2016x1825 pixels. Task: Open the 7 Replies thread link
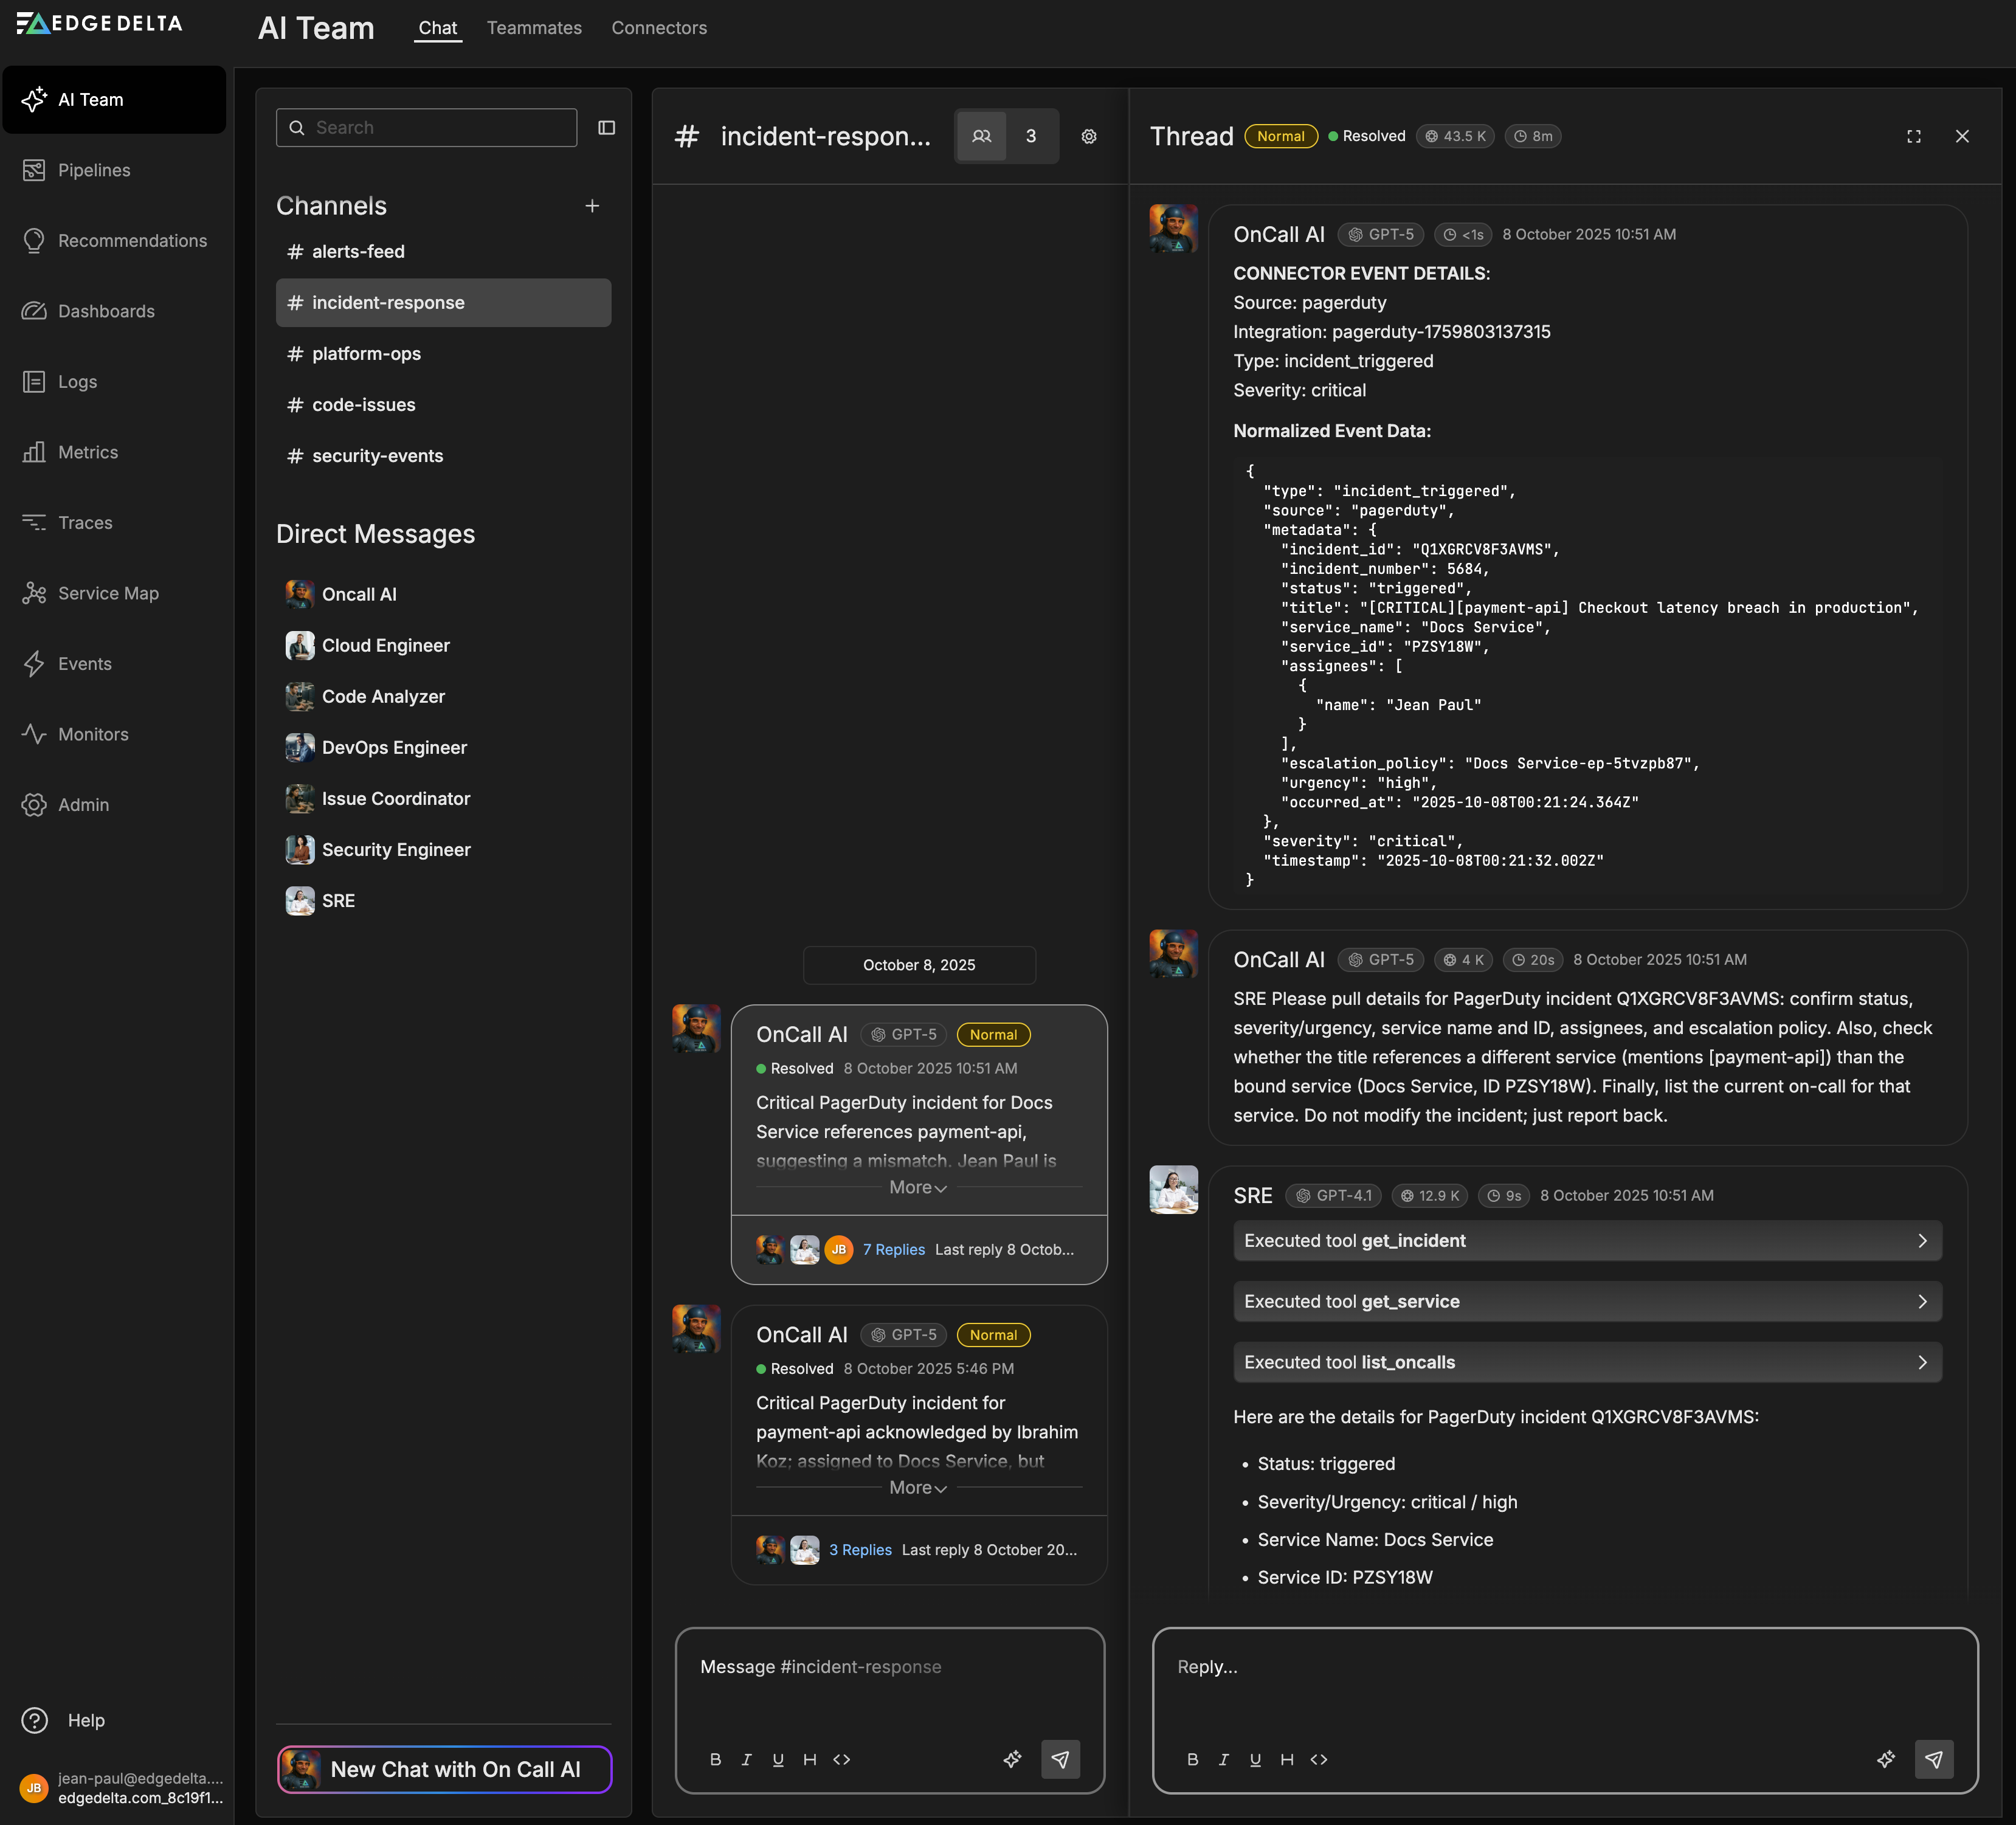click(x=893, y=1250)
